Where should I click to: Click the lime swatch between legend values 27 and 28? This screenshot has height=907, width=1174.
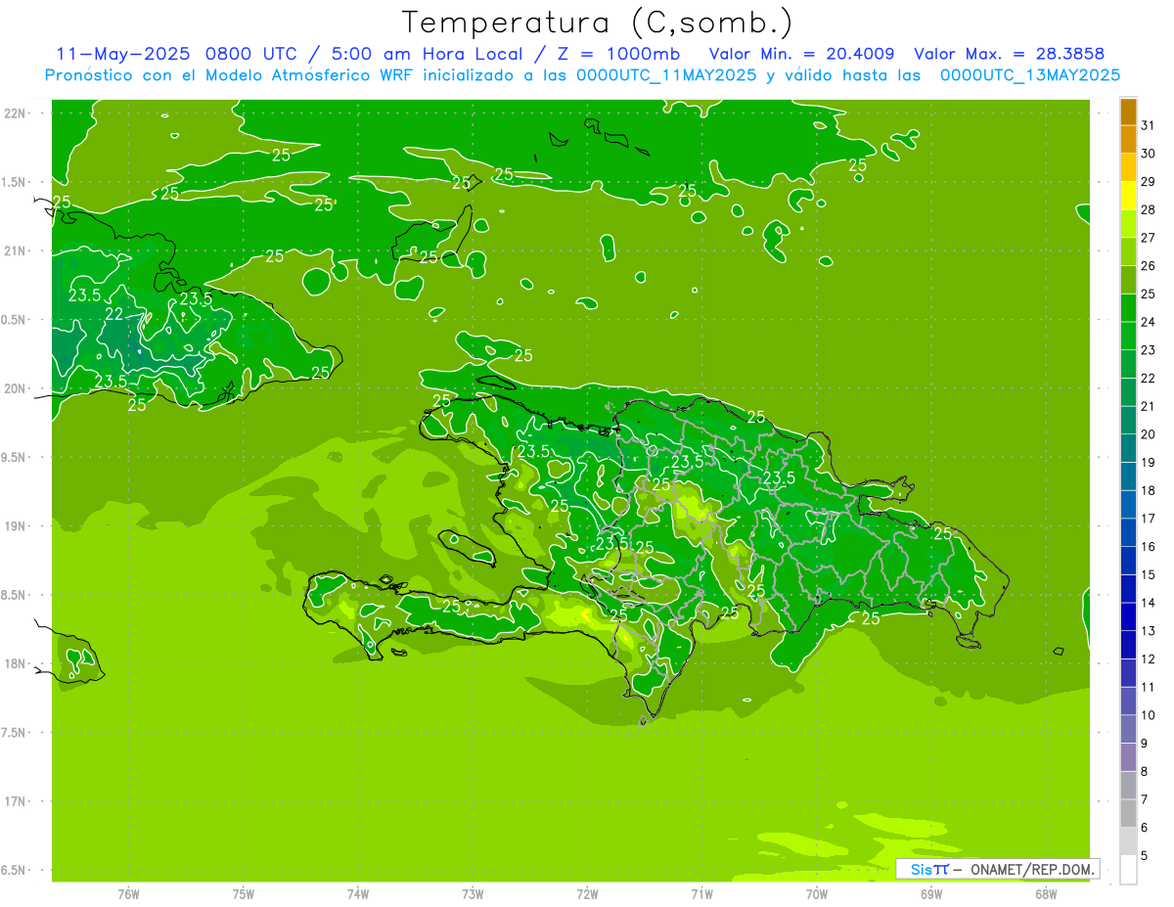coord(1128,223)
